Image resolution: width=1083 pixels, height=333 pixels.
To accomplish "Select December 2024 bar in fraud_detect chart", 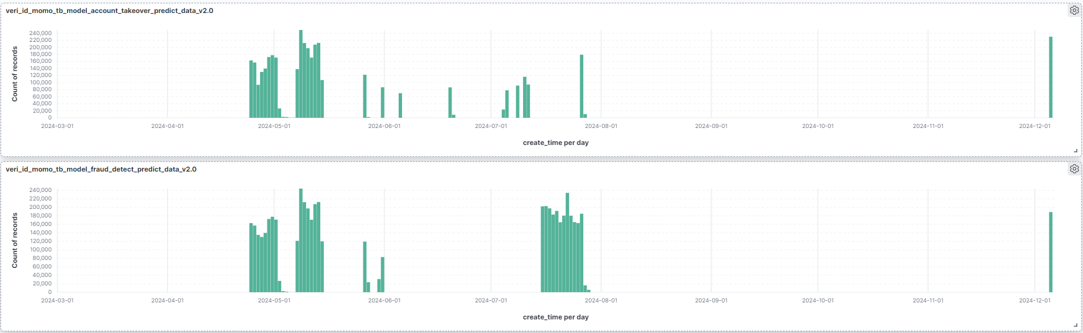I will pos(1051,252).
